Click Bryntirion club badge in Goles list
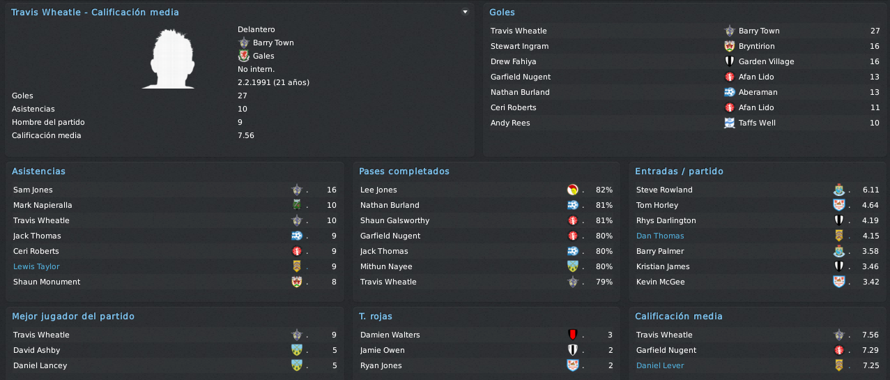This screenshot has height=380, width=890. coord(730,46)
